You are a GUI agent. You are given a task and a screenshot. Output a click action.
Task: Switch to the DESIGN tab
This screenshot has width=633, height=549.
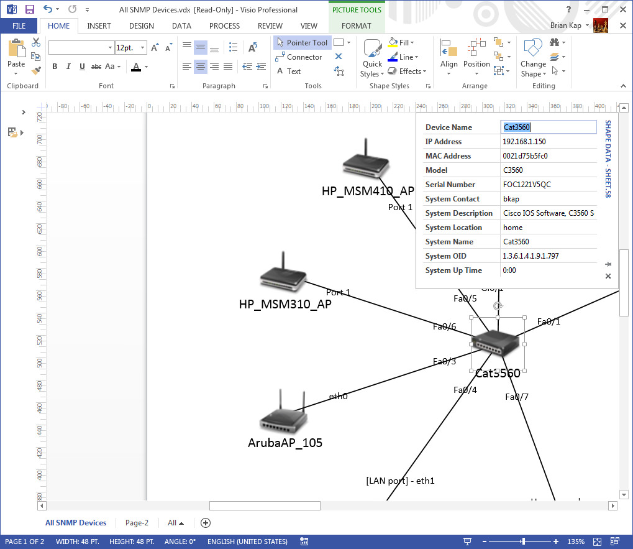[x=141, y=26]
